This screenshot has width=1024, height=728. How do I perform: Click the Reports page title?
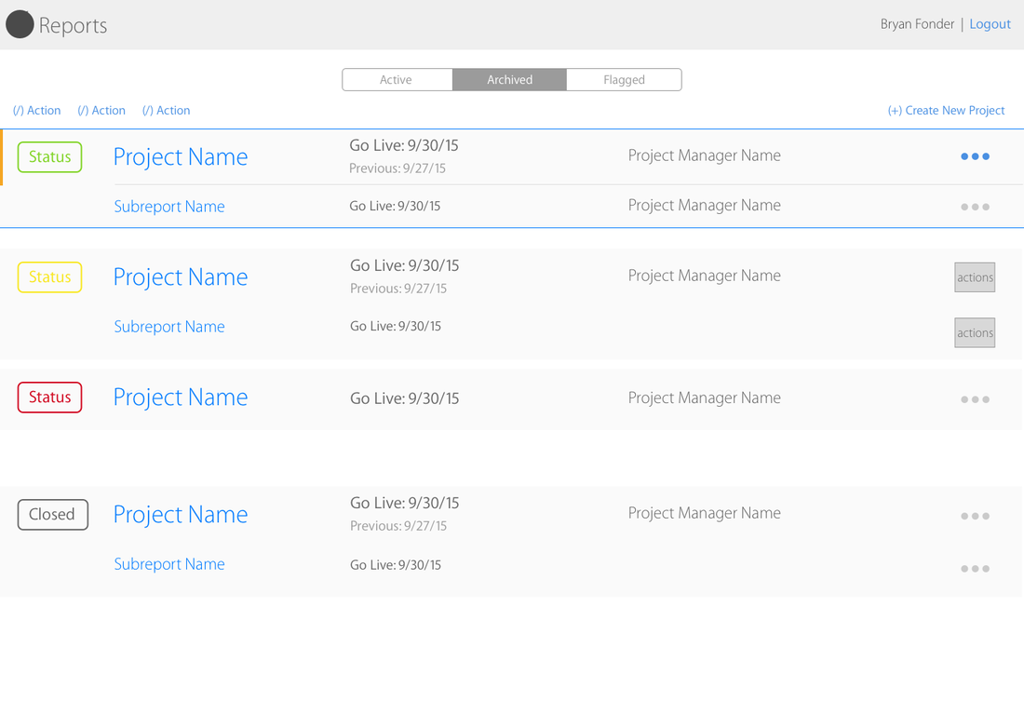tap(73, 25)
